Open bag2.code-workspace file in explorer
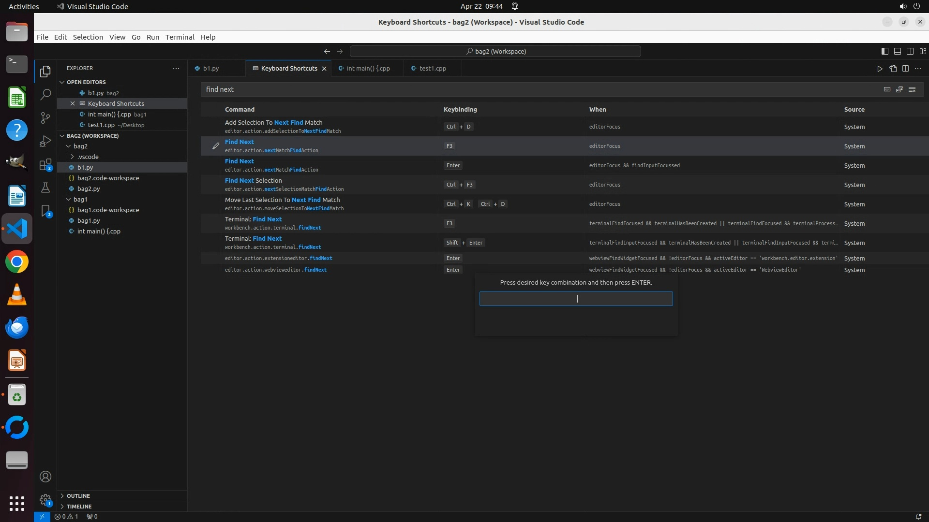This screenshot has width=929, height=522. (x=108, y=178)
